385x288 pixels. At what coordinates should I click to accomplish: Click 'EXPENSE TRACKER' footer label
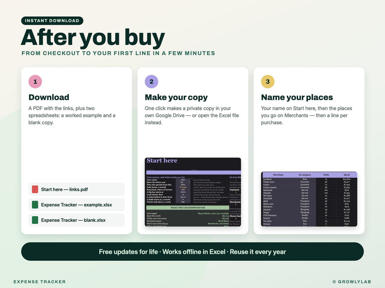39,282
